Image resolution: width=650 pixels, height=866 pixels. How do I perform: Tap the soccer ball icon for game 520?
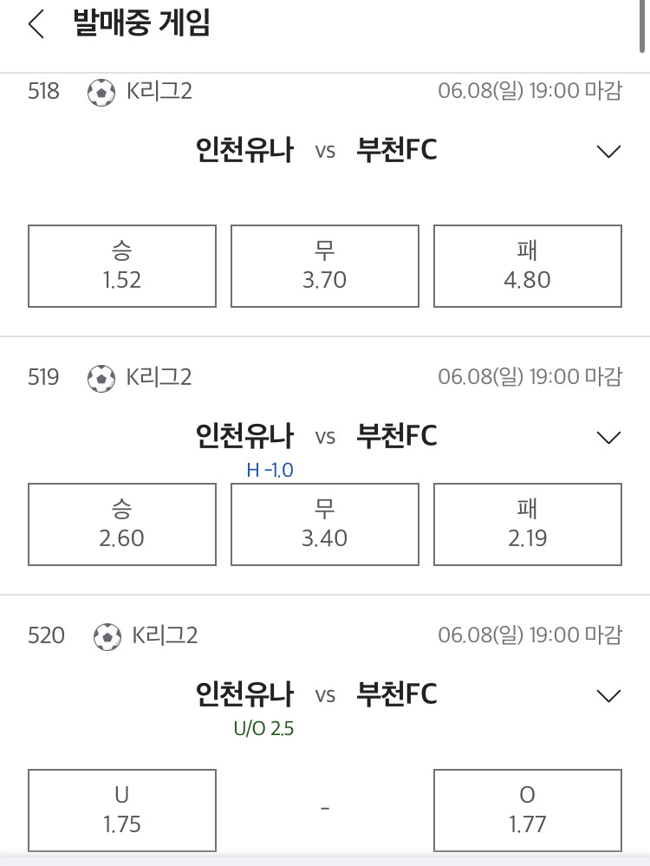pos(107,637)
